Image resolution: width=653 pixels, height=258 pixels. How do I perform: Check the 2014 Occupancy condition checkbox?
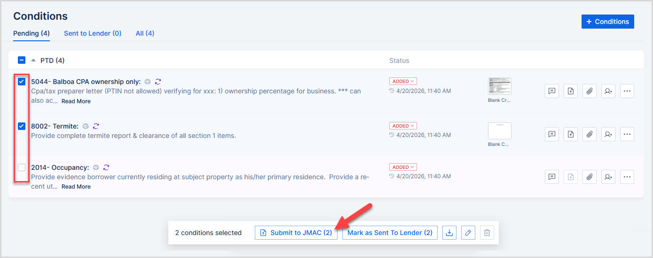(x=22, y=167)
